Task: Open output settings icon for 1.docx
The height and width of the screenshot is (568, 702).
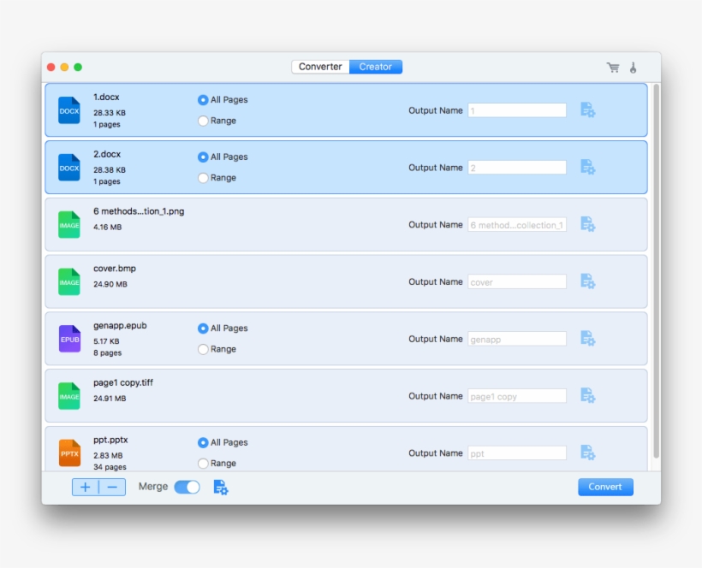Action: (x=587, y=109)
